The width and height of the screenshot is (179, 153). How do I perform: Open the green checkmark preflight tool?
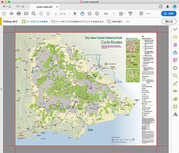pos(175,30)
